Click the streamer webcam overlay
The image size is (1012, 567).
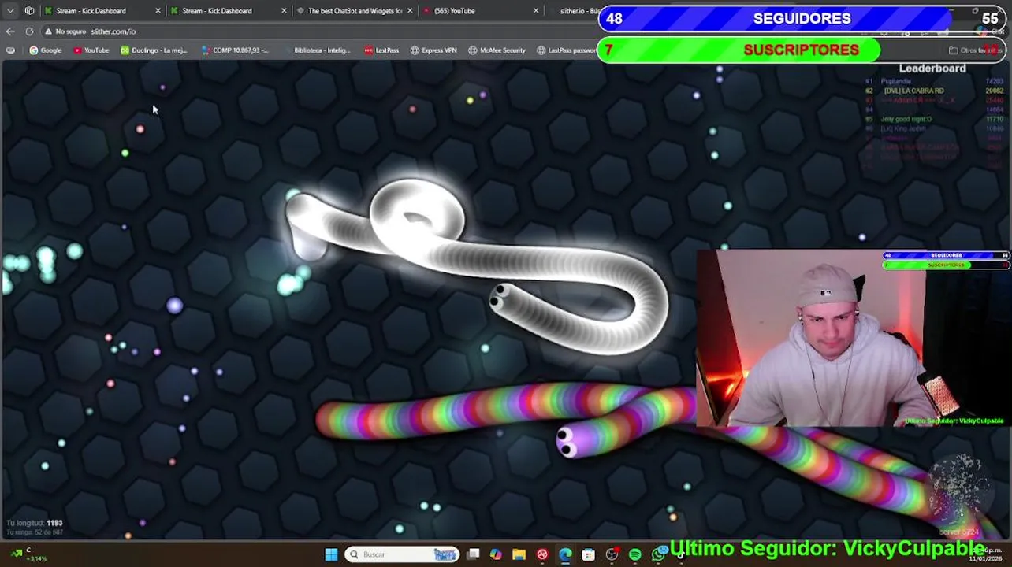[853, 339]
